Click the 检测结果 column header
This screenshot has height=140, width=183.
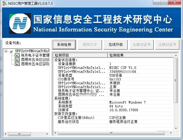pos(141,55)
